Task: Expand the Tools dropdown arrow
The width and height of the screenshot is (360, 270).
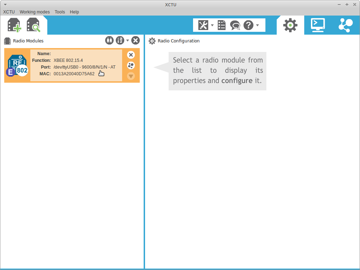Action: click(x=212, y=25)
